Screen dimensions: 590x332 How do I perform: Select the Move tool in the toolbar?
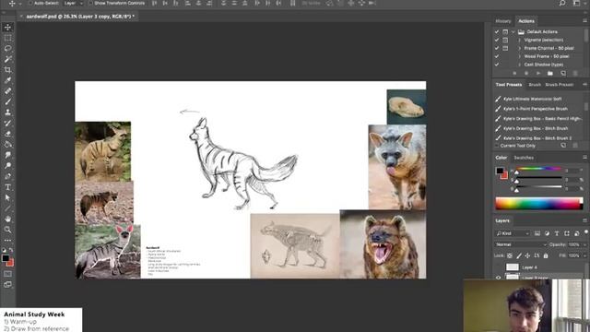7,27
